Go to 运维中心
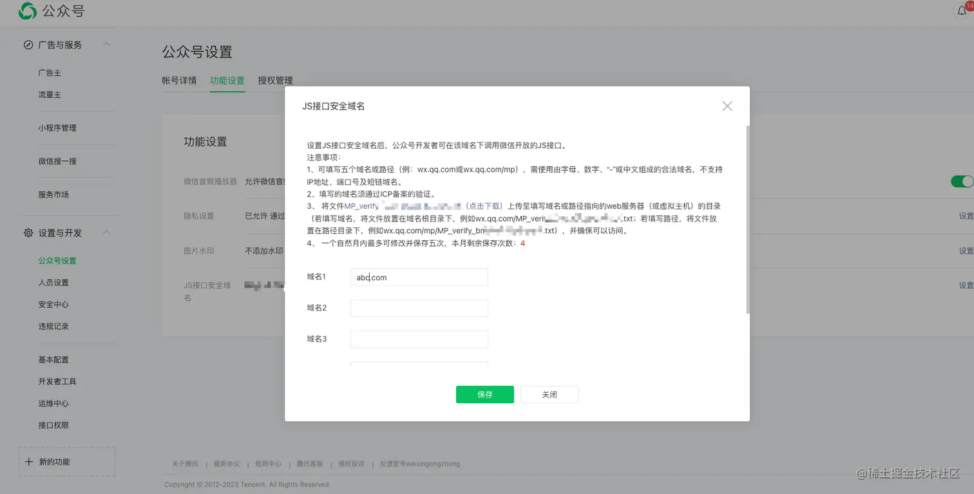This screenshot has width=974, height=494. pyautogui.click(x=53, y=404)
